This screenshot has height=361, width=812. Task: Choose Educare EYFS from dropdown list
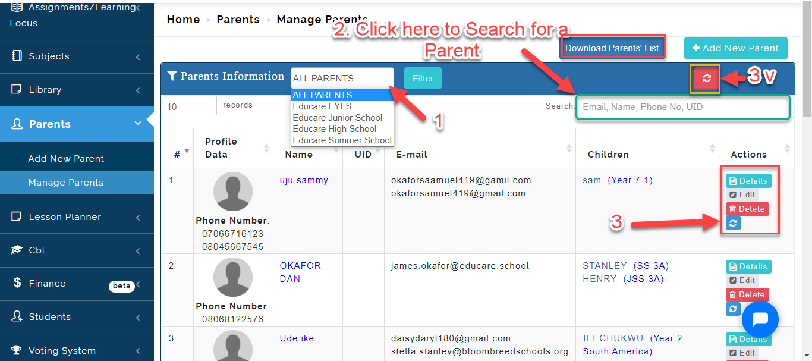tap(342, 106)
